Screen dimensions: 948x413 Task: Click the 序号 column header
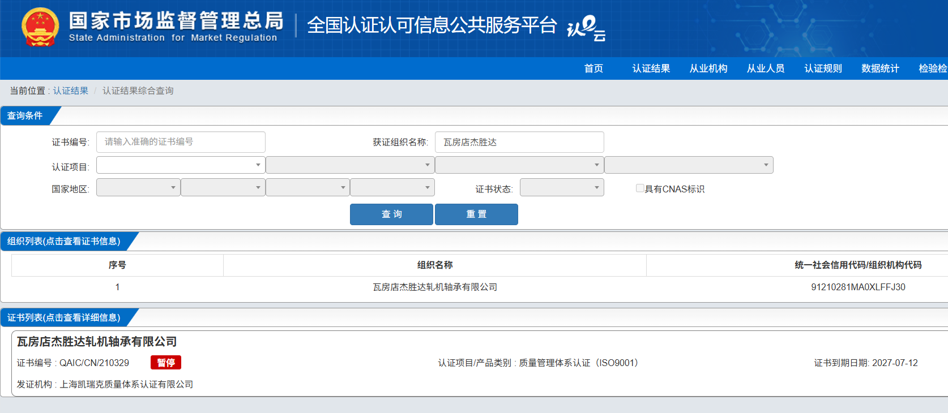pyautogui.click(x=117, y=265)
